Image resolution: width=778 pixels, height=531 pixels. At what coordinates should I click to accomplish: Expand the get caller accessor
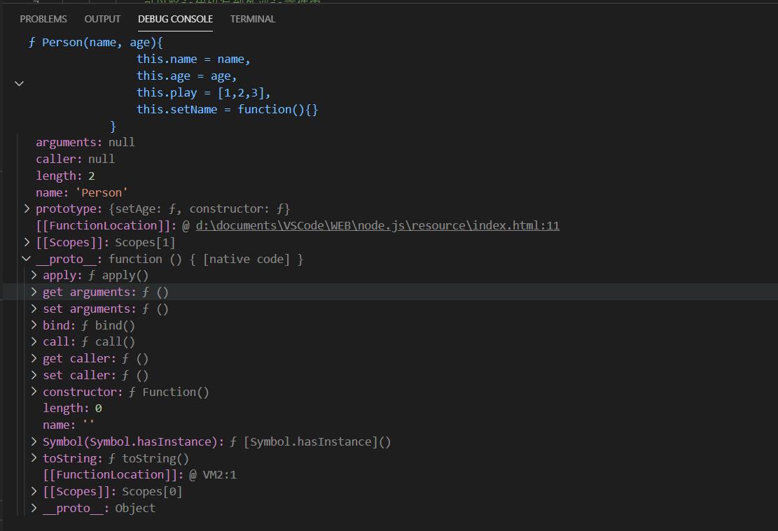pos(34,358)
